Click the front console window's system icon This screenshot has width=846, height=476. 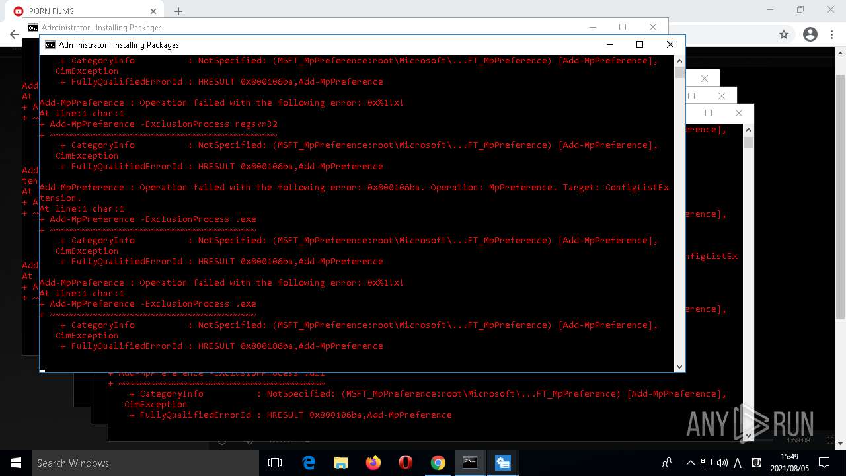pyautogui.click(x=50, y=44)
